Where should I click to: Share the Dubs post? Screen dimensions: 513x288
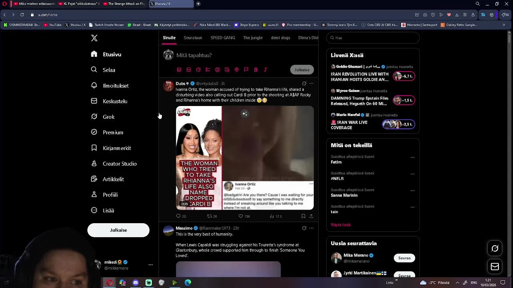pyautogui.click(x=311, y=216)
